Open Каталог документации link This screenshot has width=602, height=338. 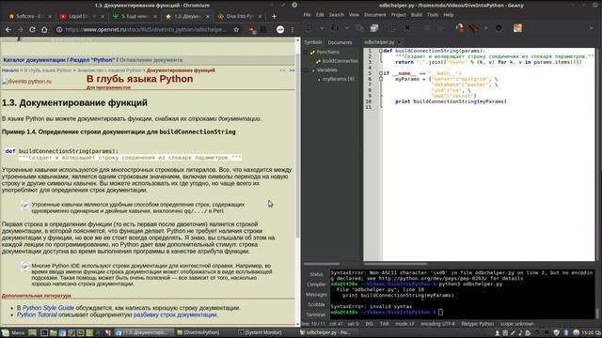(x=34, y=60)
